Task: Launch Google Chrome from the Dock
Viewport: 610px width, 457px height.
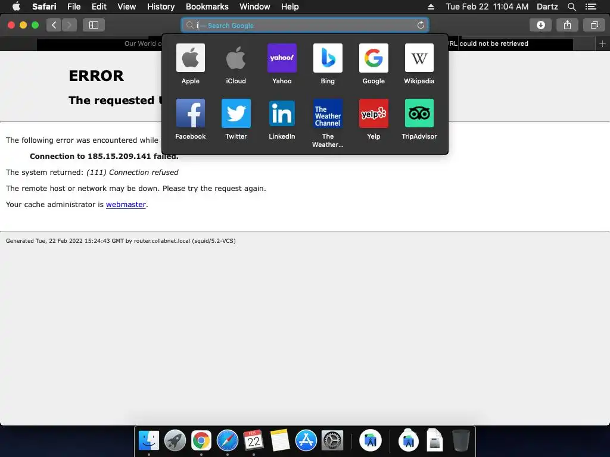Action: [201, 441]
